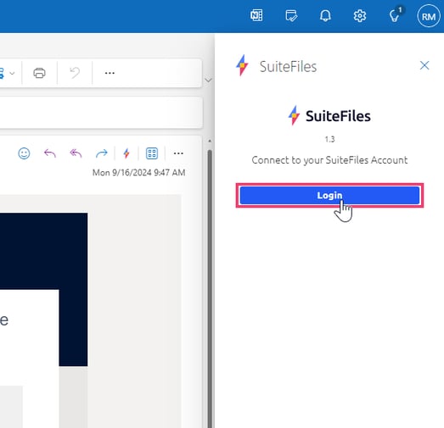The image size is (444, 428).
Task: Expand the ribbon with chevron
Action: 208,80
